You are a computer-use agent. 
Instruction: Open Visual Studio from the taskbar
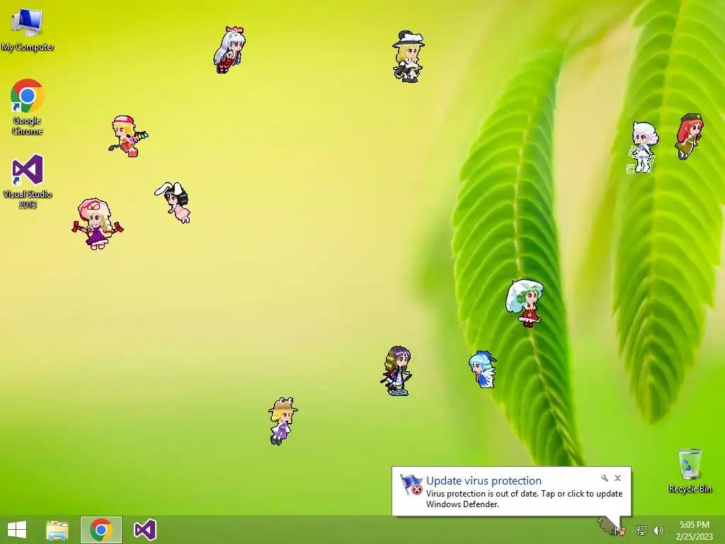(x=144, y=530)
